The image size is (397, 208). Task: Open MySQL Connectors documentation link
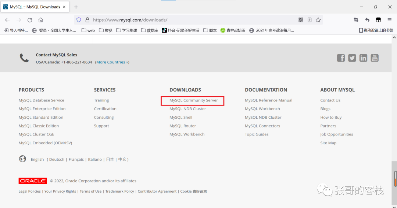pos(262,126)
